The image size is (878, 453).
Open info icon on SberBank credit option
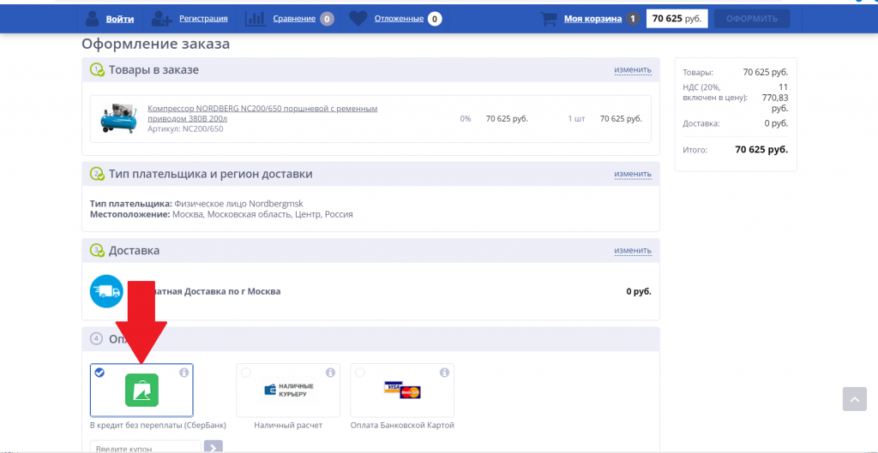[183, 373]
